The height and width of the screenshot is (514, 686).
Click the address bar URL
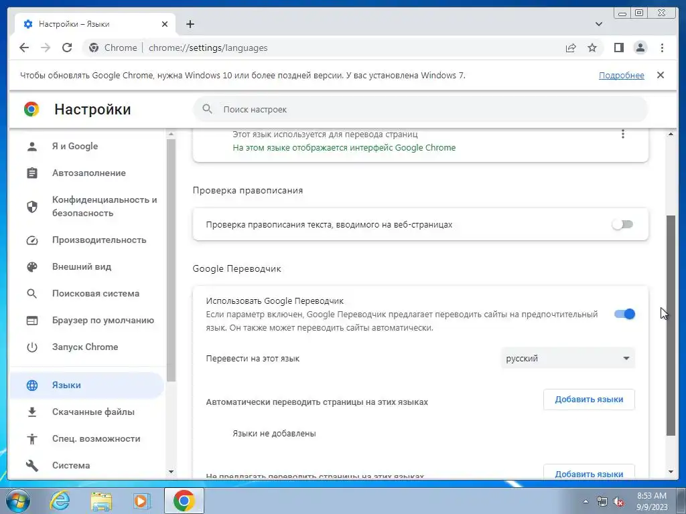[208, 48]
